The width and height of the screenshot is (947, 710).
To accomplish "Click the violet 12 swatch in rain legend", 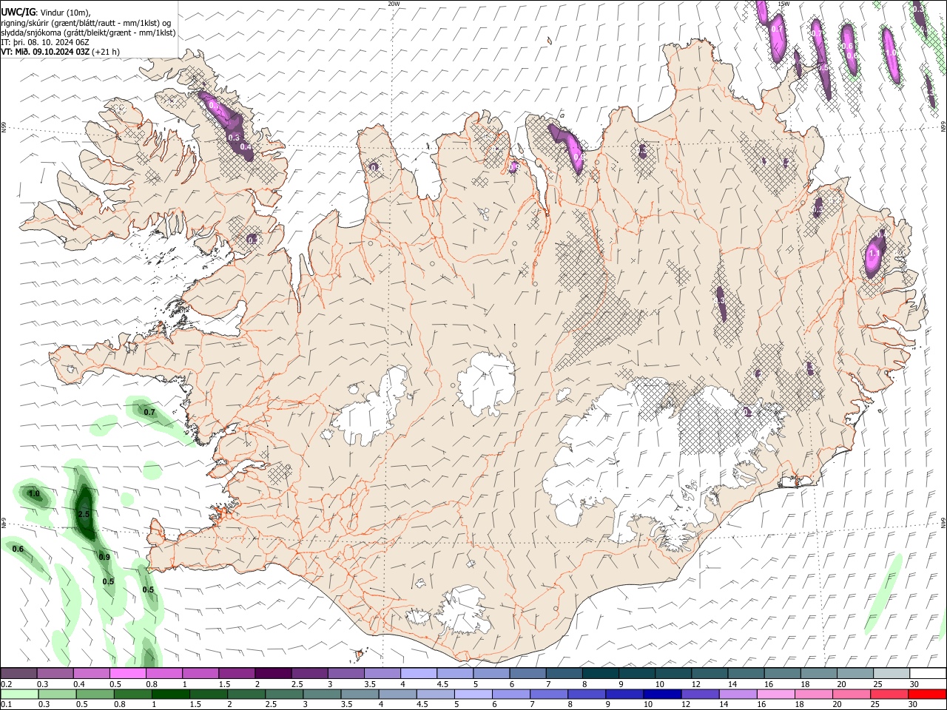I will pyautogui.click(x=701, y=694).
